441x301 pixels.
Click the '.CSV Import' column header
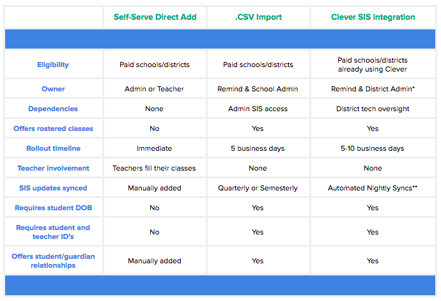click(x=258, y=17)
